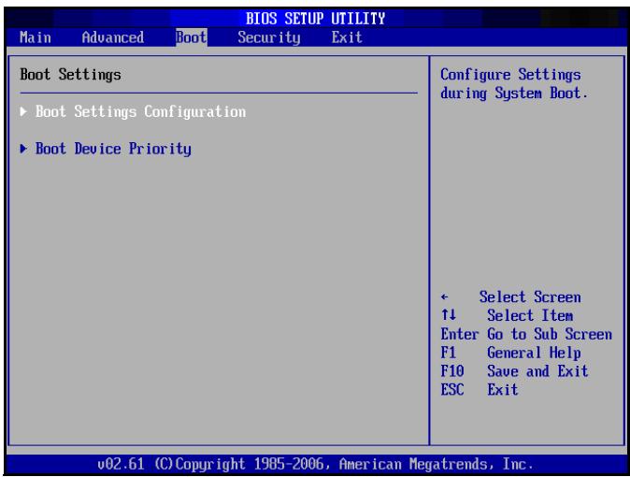630x477 pixels.
Task: Click the triangle beside Boot Settings Configuration
Action: coord(23,111)
